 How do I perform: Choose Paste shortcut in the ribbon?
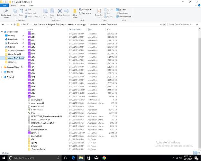pos(32,17)
